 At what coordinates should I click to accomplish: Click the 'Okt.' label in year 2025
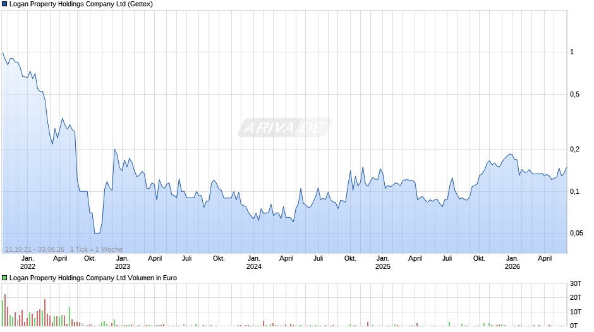(479, 259)
